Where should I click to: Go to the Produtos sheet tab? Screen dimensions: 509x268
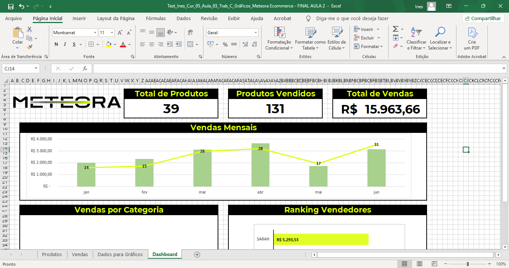pyautogui.click(x=52, y=255)
